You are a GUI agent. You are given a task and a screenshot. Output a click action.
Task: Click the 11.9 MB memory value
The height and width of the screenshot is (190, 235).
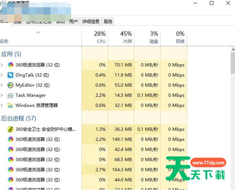coord(123,75)
